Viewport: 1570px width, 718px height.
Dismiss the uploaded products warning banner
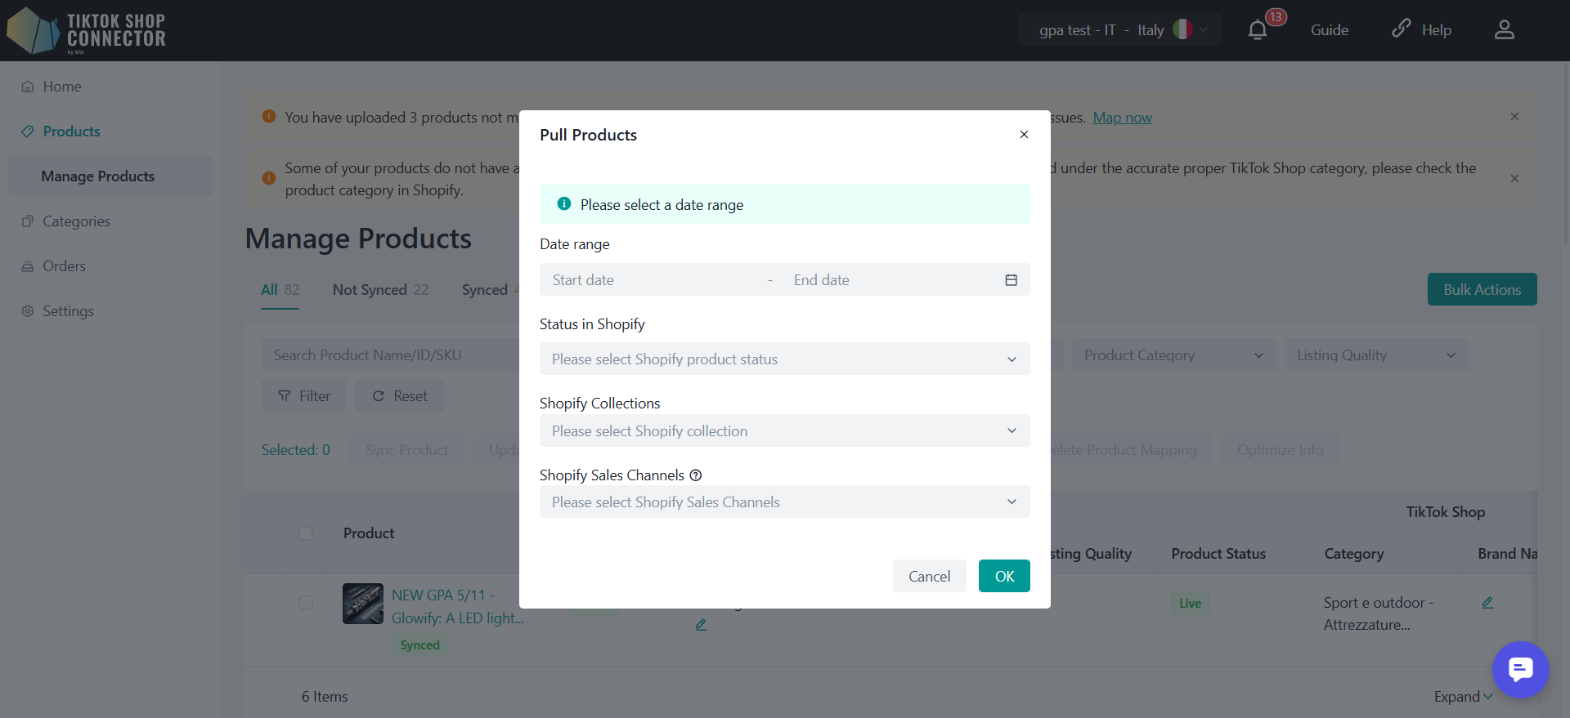[1514, 117]
